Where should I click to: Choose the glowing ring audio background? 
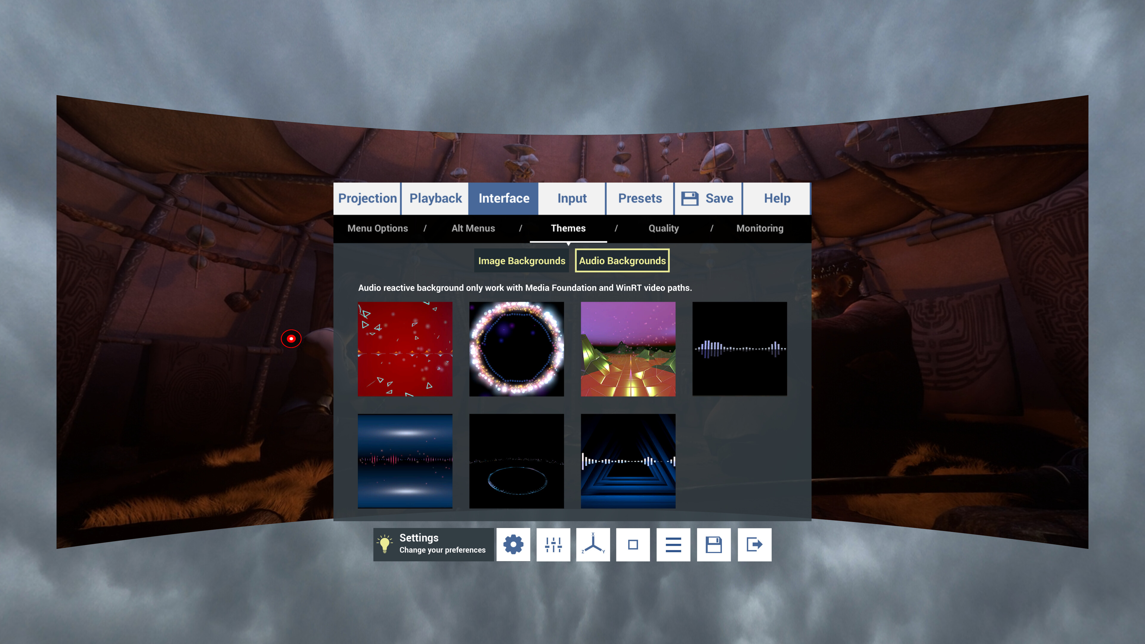[516, 349]
